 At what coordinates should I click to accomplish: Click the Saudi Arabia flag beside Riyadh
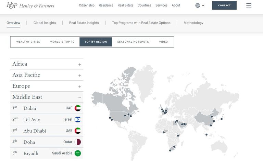78,153
